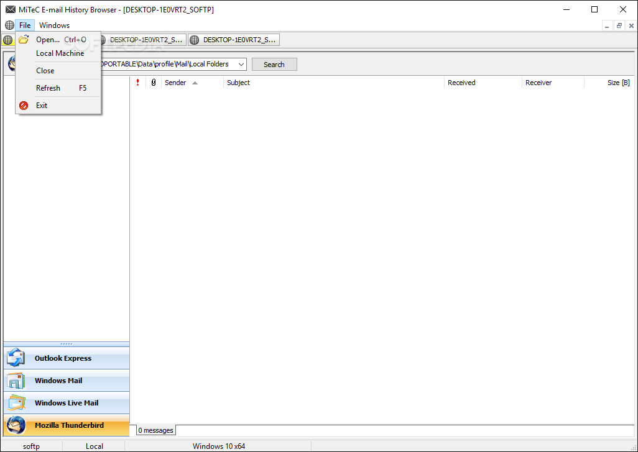Click the softp status bar entry
The height and width of the screenshot is (452, 638).
coord(31,446)
